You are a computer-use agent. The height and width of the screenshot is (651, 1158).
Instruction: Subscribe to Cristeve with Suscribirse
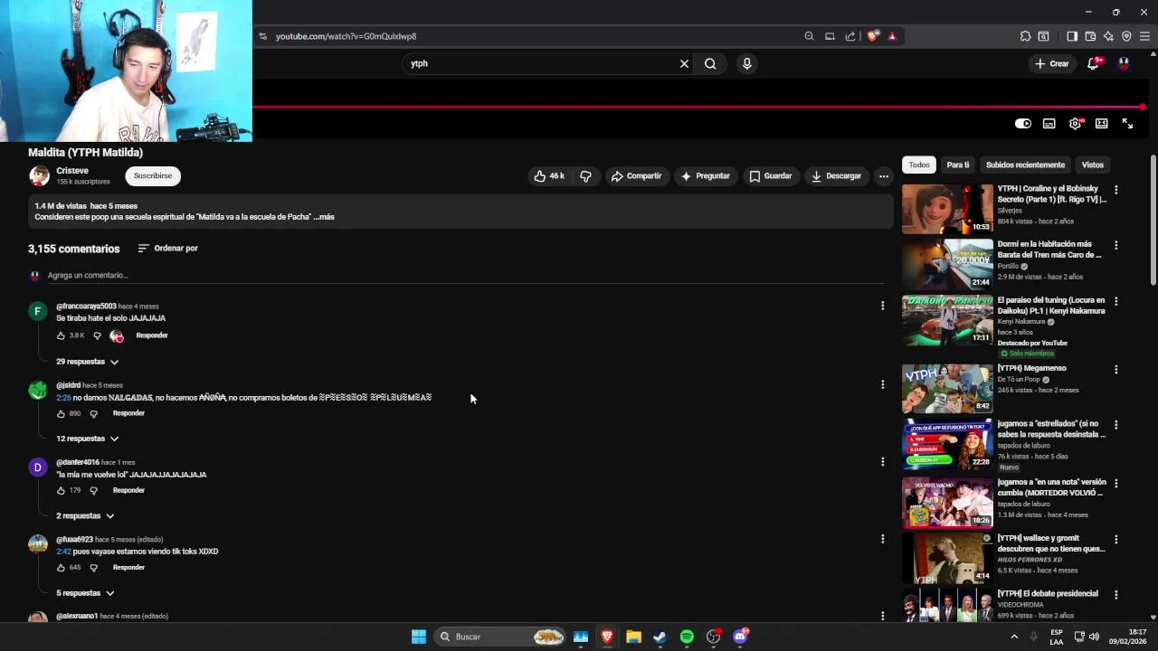point(153,176)
